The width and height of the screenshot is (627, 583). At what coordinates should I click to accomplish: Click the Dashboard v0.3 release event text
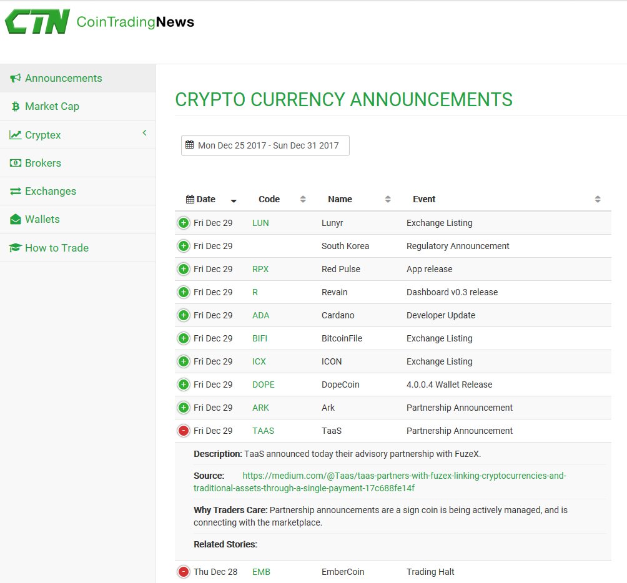coord(452,293)
